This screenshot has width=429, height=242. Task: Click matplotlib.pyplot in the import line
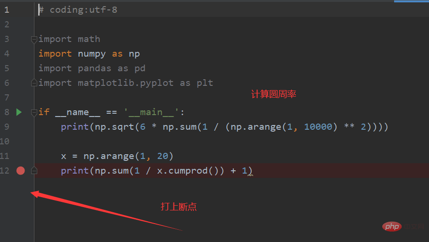tap(125, 83)
